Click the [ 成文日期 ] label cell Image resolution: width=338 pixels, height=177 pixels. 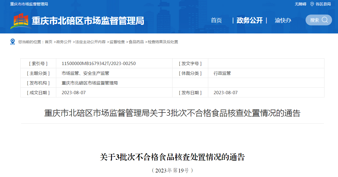(38, 93)
